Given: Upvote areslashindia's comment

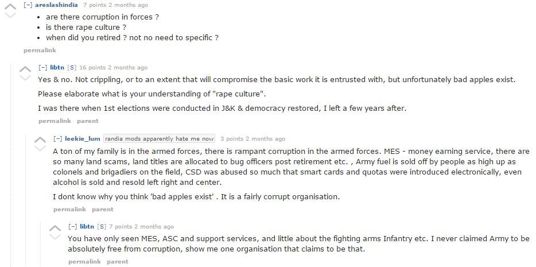Looking at the screenshot, I should tap(10, 6).
